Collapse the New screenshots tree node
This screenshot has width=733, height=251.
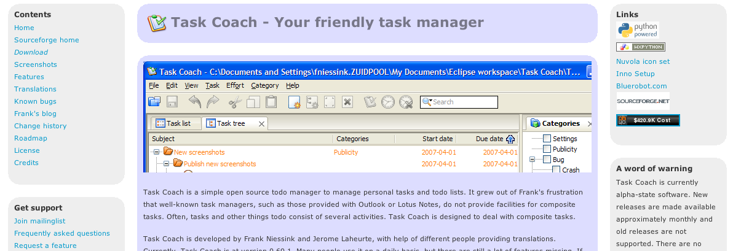[x=157, y=152]
